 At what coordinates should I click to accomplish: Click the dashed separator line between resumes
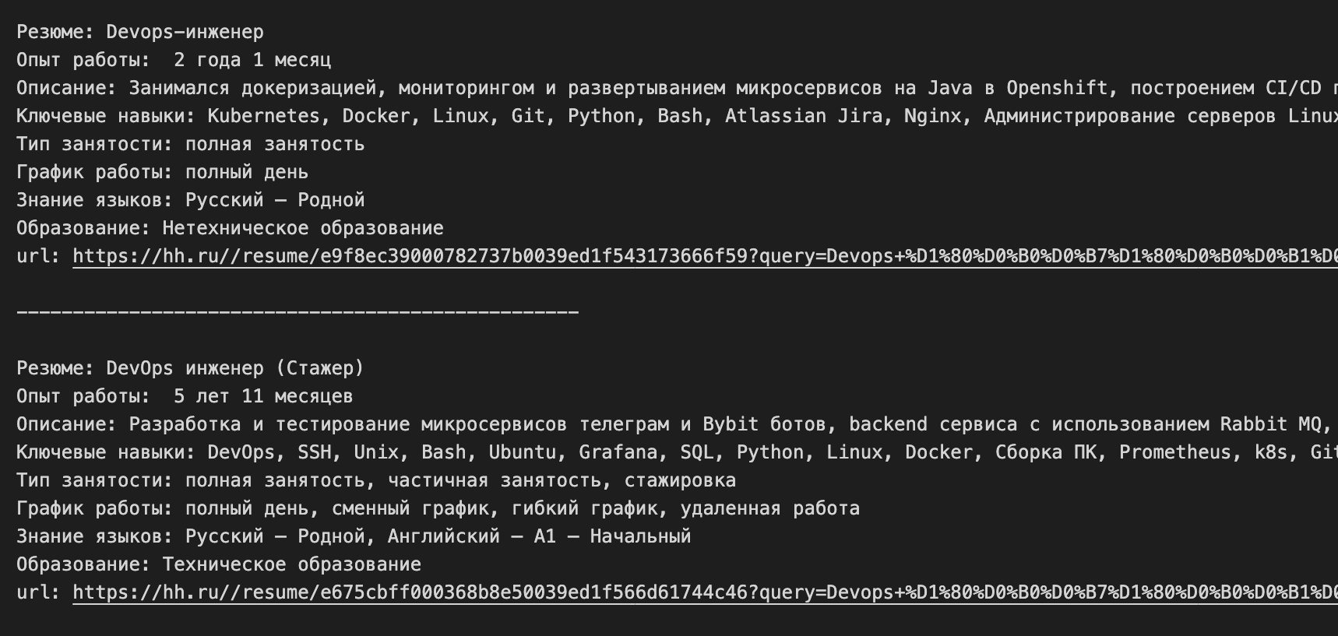[298, 312]
